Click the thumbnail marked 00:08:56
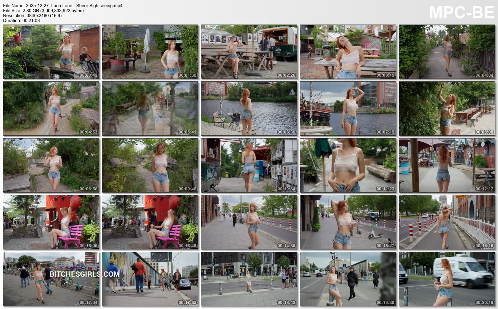Screen dimensions: 498x309 51,166
